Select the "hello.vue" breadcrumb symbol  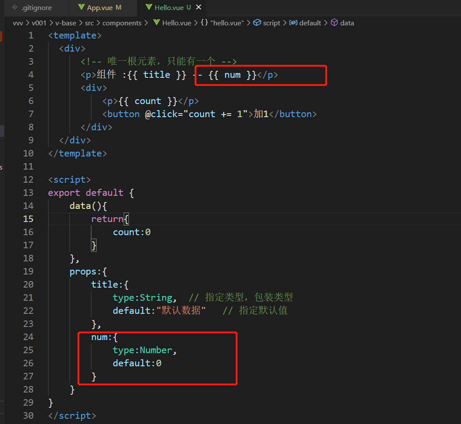(227, 23)
